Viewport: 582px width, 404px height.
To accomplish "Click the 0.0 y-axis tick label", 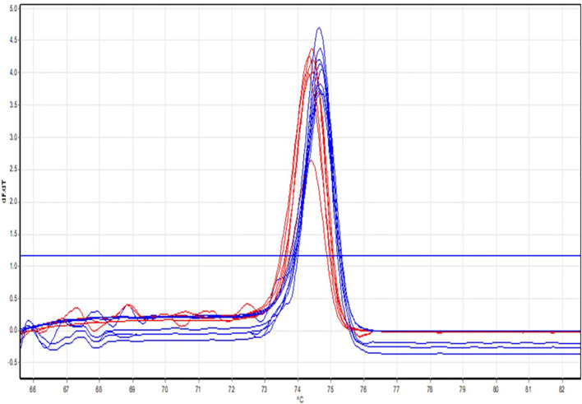I will pos(12,331).
